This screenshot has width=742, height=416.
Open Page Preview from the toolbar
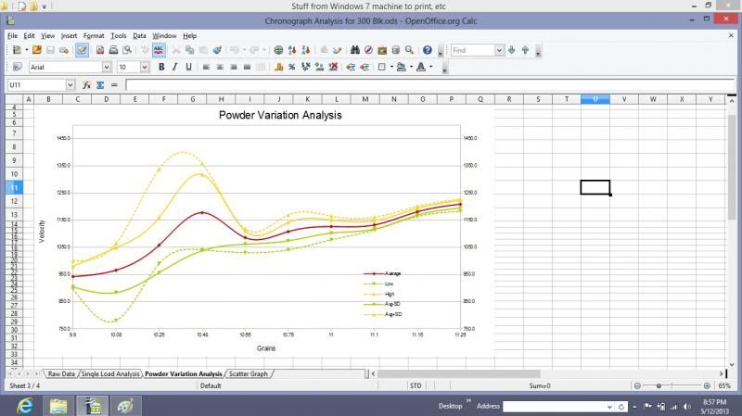(x=127, y=50)
